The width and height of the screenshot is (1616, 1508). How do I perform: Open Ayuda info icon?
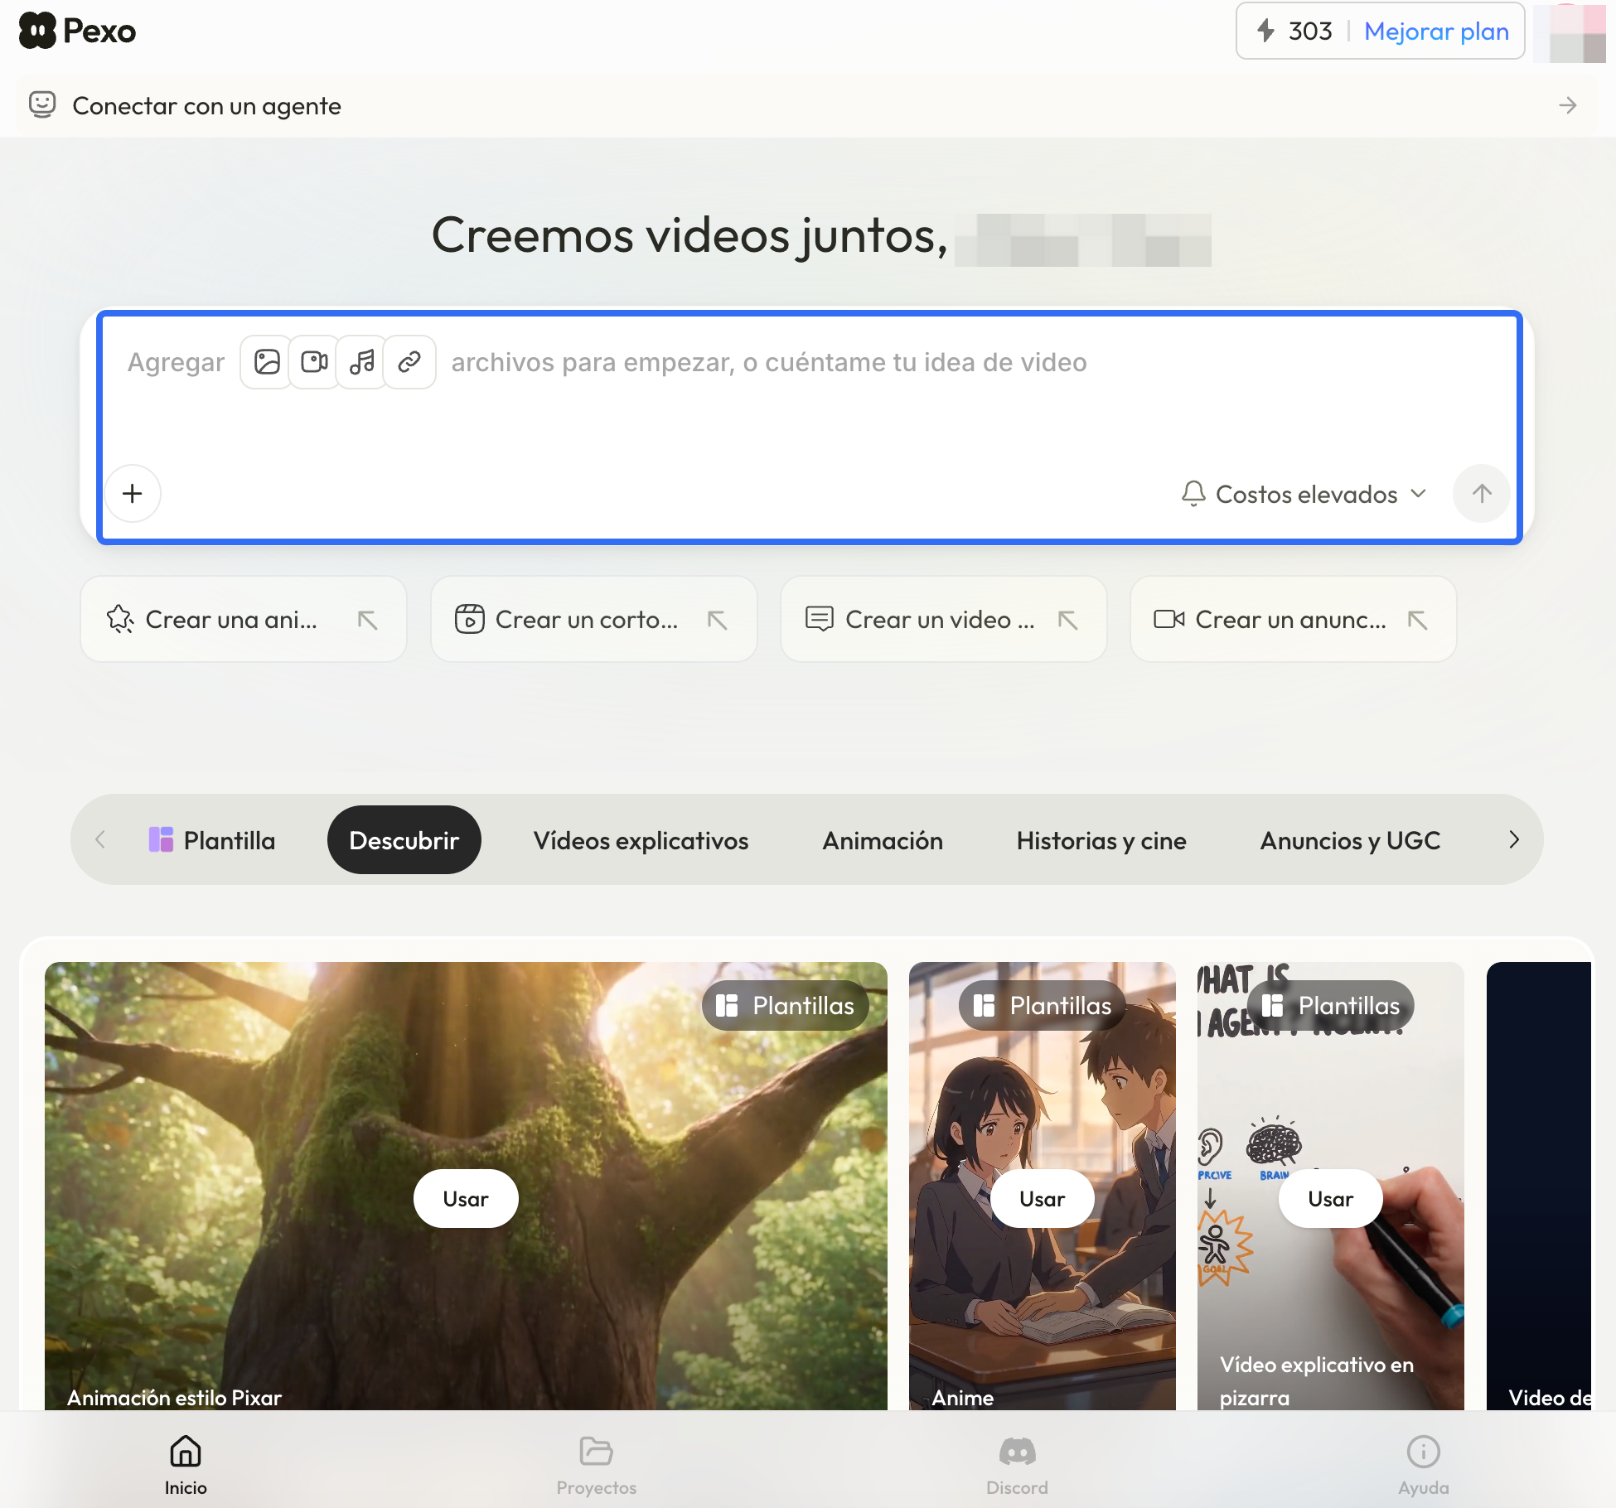coord(1423,1452)
